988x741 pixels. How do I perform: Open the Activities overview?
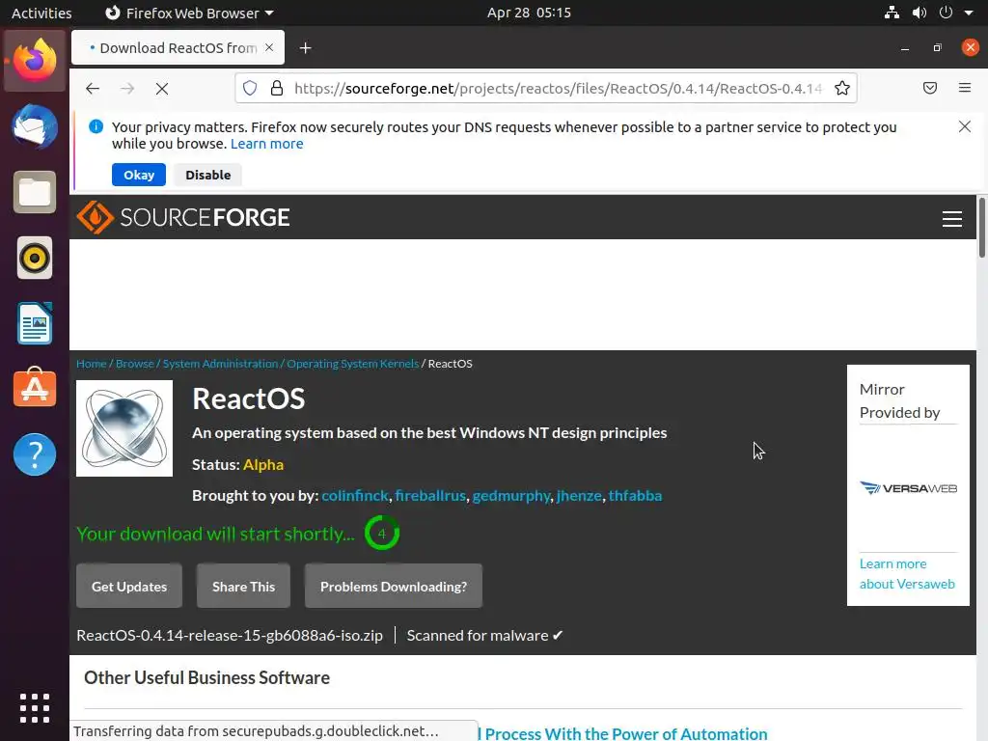tap(41, 13)
